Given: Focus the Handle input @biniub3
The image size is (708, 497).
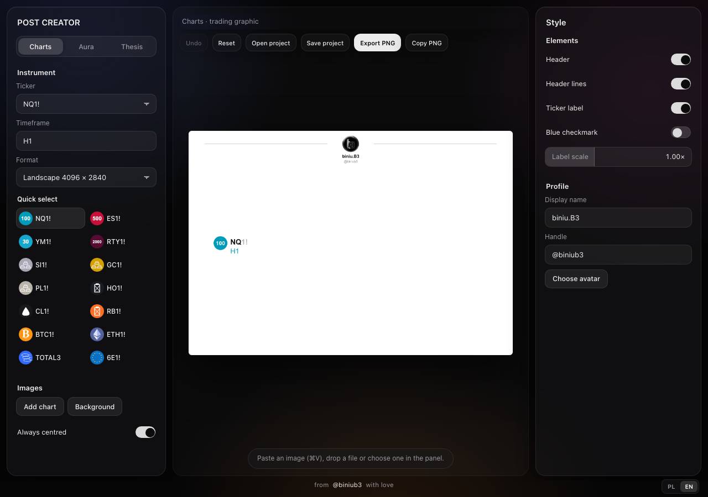Looking at the screenshot, I should point(618,255).
